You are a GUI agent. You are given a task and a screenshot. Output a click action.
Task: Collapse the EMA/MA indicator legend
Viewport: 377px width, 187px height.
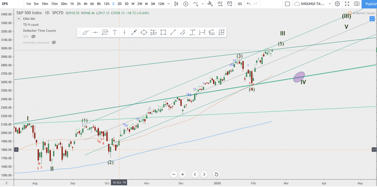[18, 18]
